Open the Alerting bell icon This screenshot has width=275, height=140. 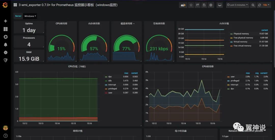(x=5, y=45)
